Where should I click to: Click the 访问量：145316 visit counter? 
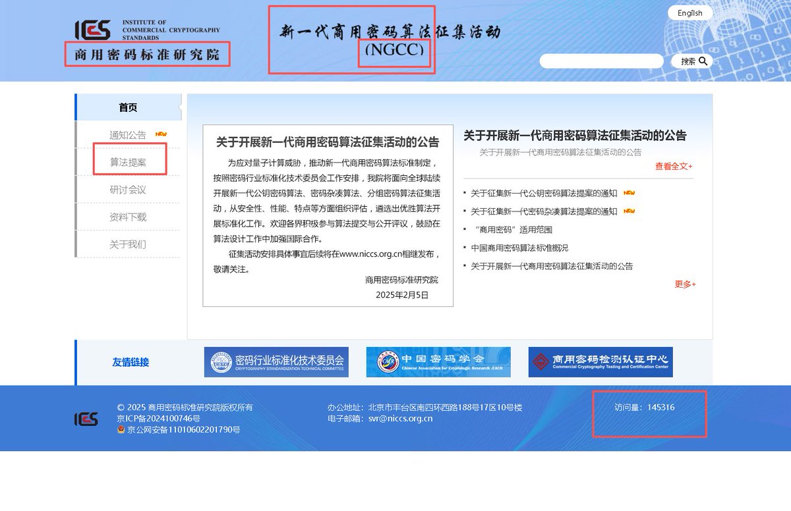(644, 408)
